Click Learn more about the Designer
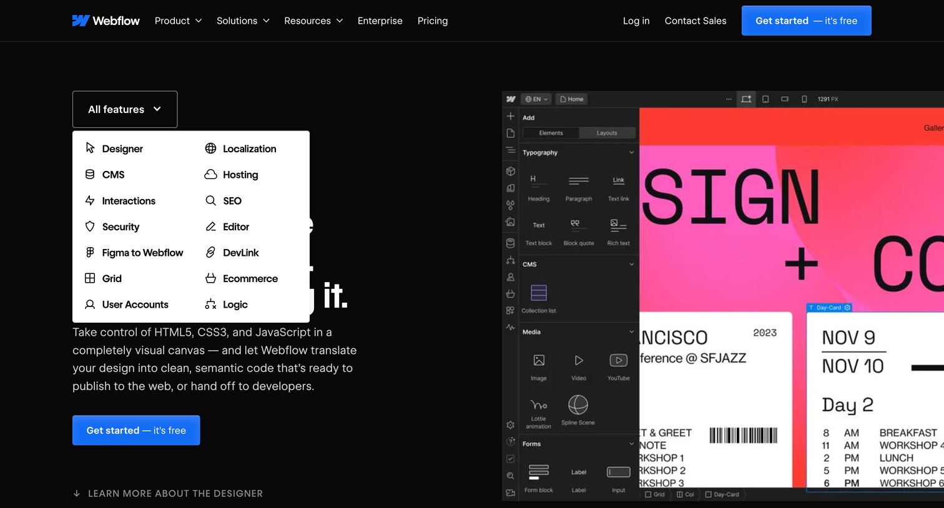The width and height of the screenshot is (944, 508). 168,494
